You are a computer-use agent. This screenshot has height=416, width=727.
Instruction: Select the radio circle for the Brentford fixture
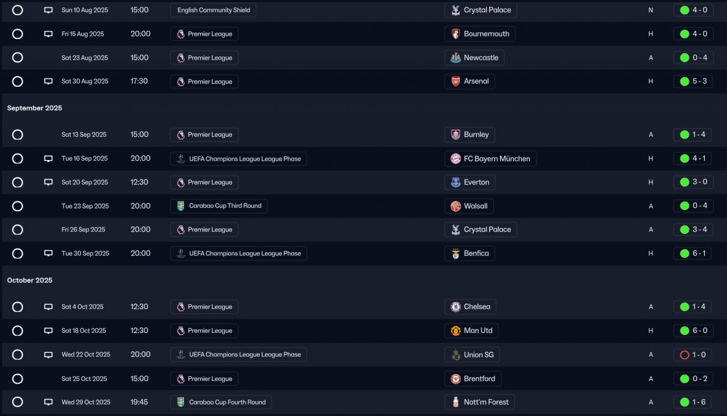point(18,379)
